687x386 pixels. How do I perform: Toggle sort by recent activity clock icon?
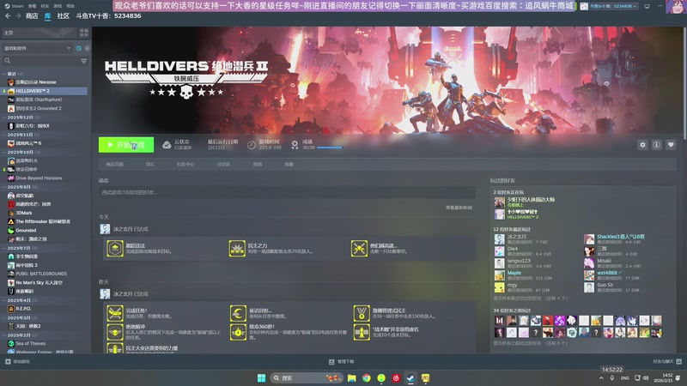pyautogui.click(x=79, y=48)
